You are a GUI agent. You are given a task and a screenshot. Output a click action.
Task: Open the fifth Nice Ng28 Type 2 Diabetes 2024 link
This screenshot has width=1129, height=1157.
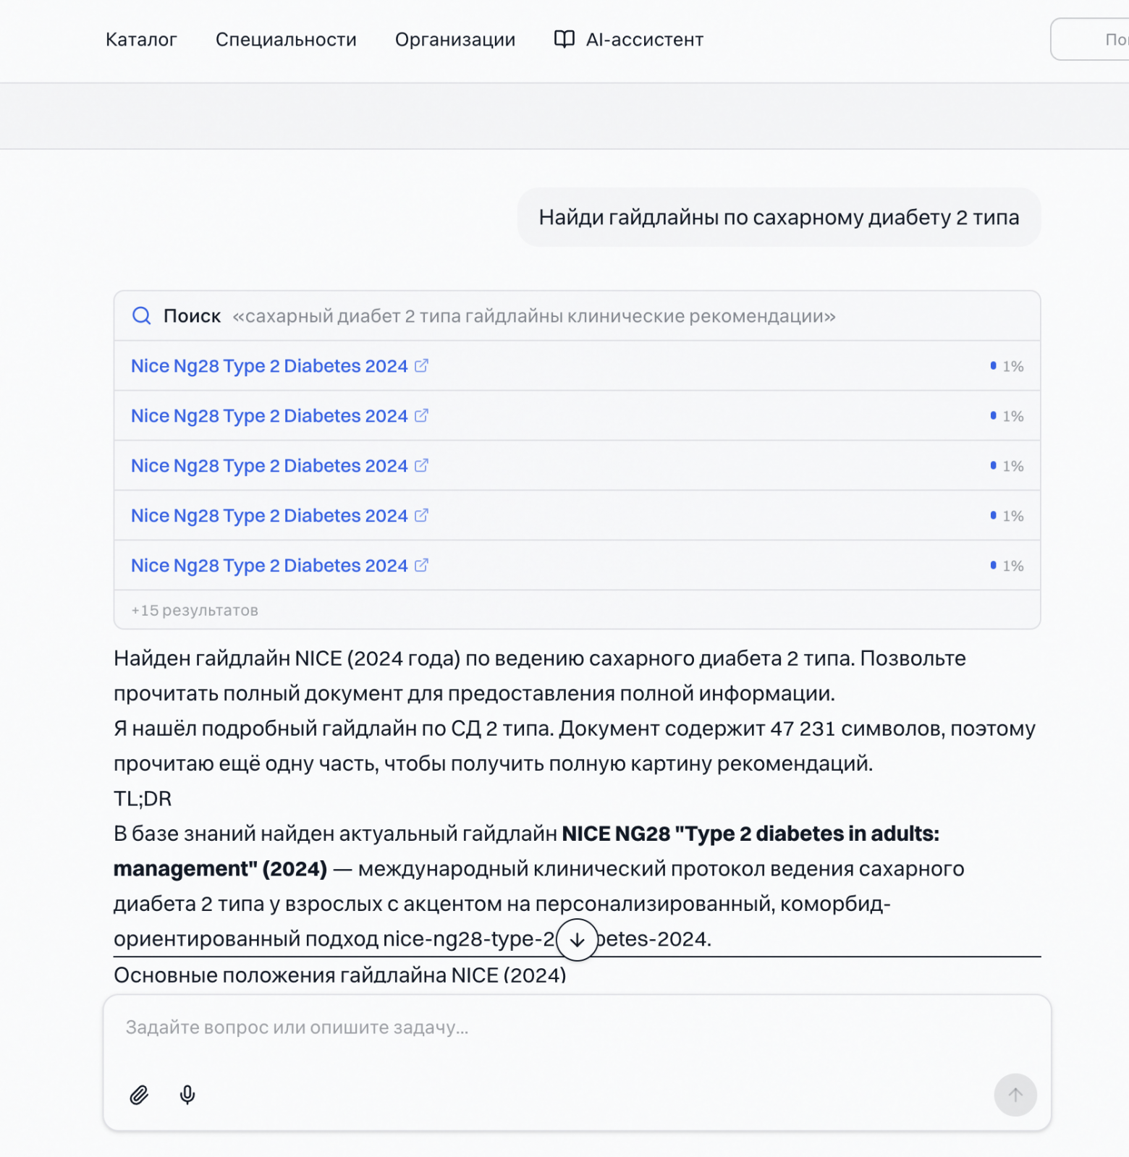(269, 566)
